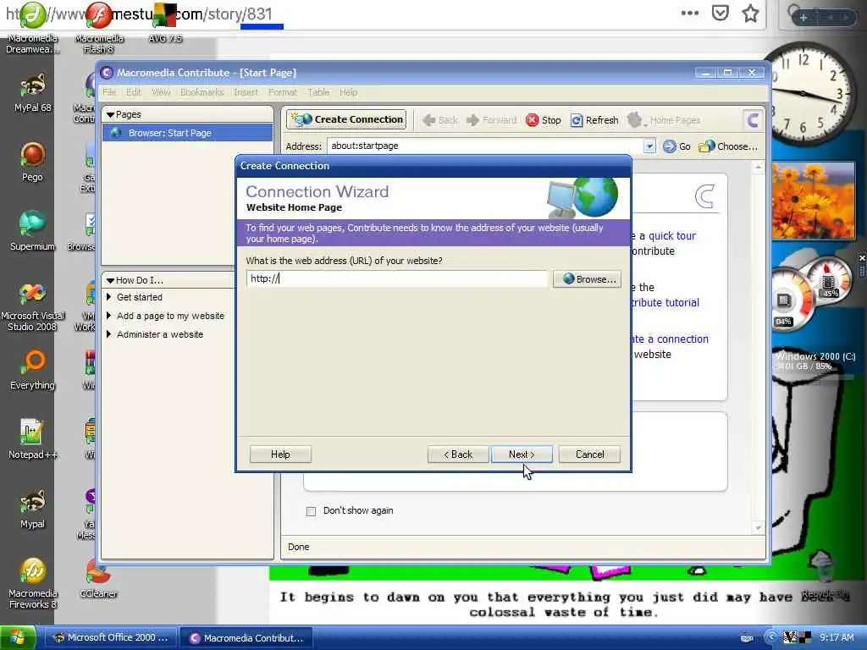Switch to Macromedia Contribute taskbar item
The width and height of the screenshot is (867, 650).
(246, 638)
